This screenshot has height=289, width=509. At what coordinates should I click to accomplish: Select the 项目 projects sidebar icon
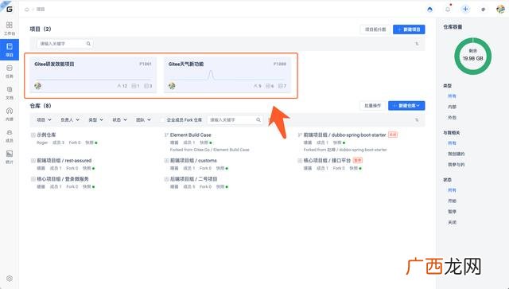(x=10, y=49)
